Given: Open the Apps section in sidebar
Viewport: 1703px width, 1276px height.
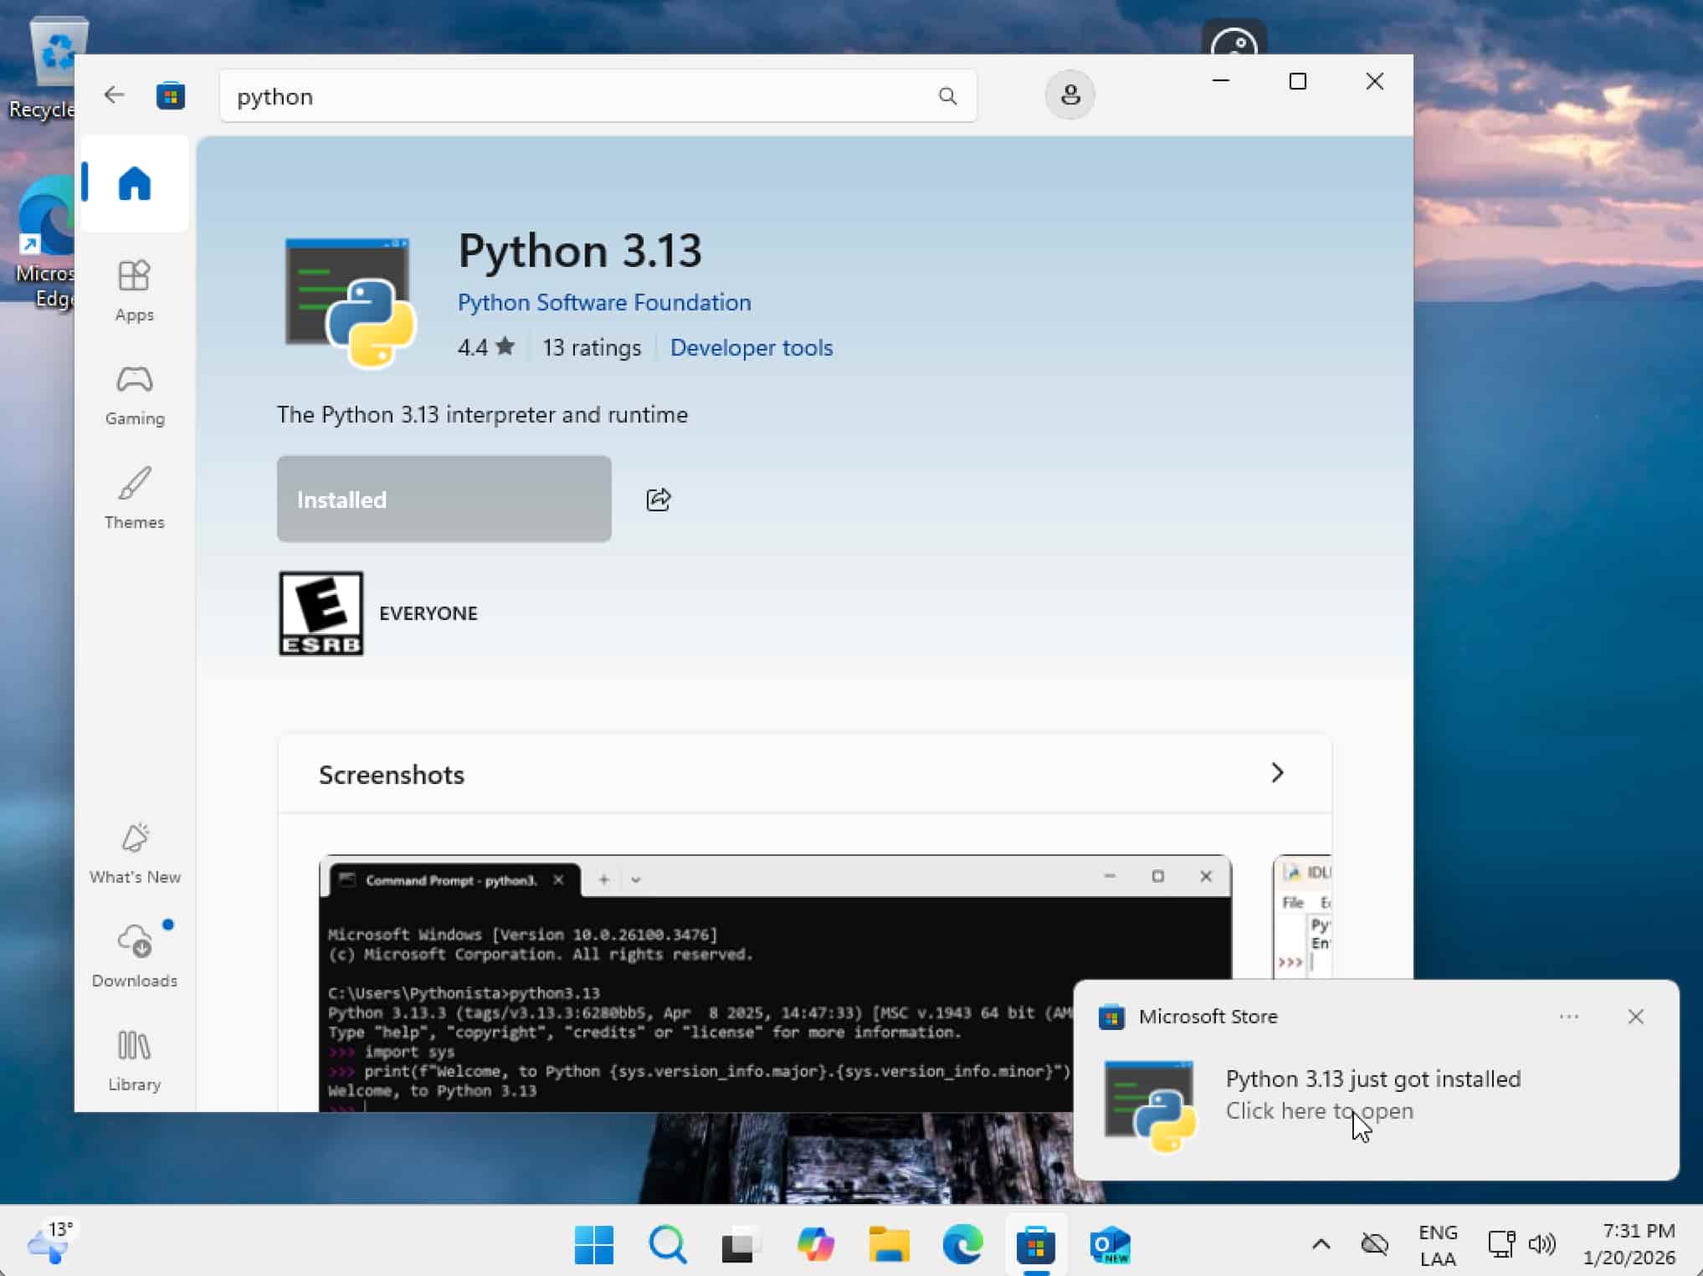Looking at the screenshot, I should [134, 290].
